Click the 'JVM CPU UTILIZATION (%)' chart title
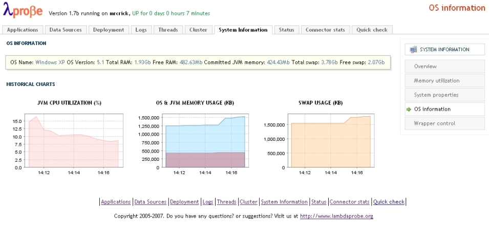This screenshot has width=489, height=233. pos(69,102)
